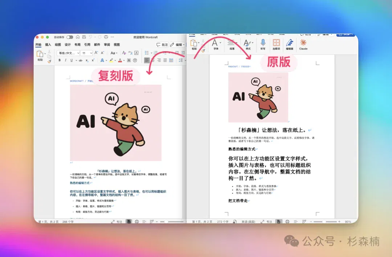Open the 段落 paragraph group in original Word
This screenshot has width=392, height=257.
point(232,45)
